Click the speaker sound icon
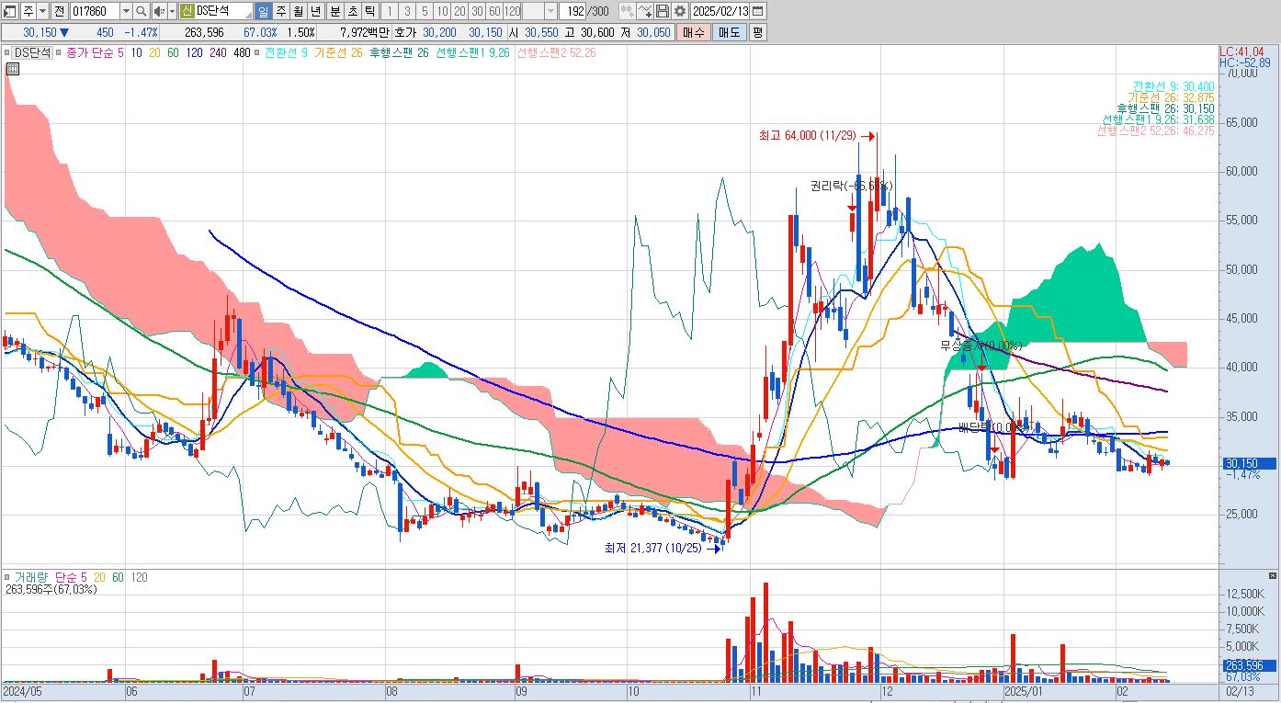Viewport: 1281px width, 703px height. pos(158,11)
